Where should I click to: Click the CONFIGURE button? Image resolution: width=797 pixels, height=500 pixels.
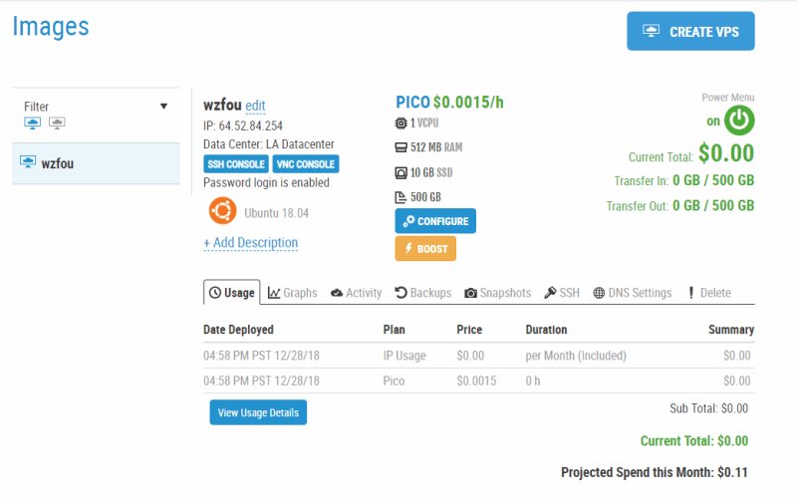tap(435, 221)
